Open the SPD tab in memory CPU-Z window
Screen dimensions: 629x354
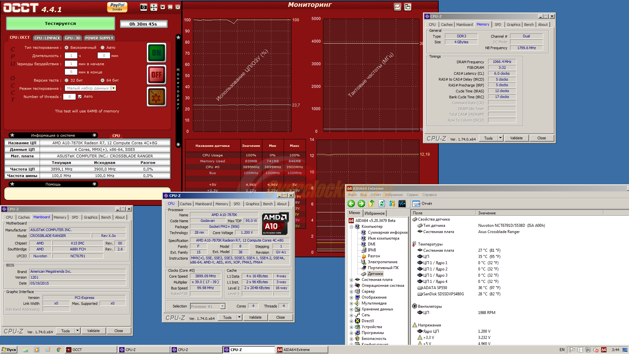[498, 25]
